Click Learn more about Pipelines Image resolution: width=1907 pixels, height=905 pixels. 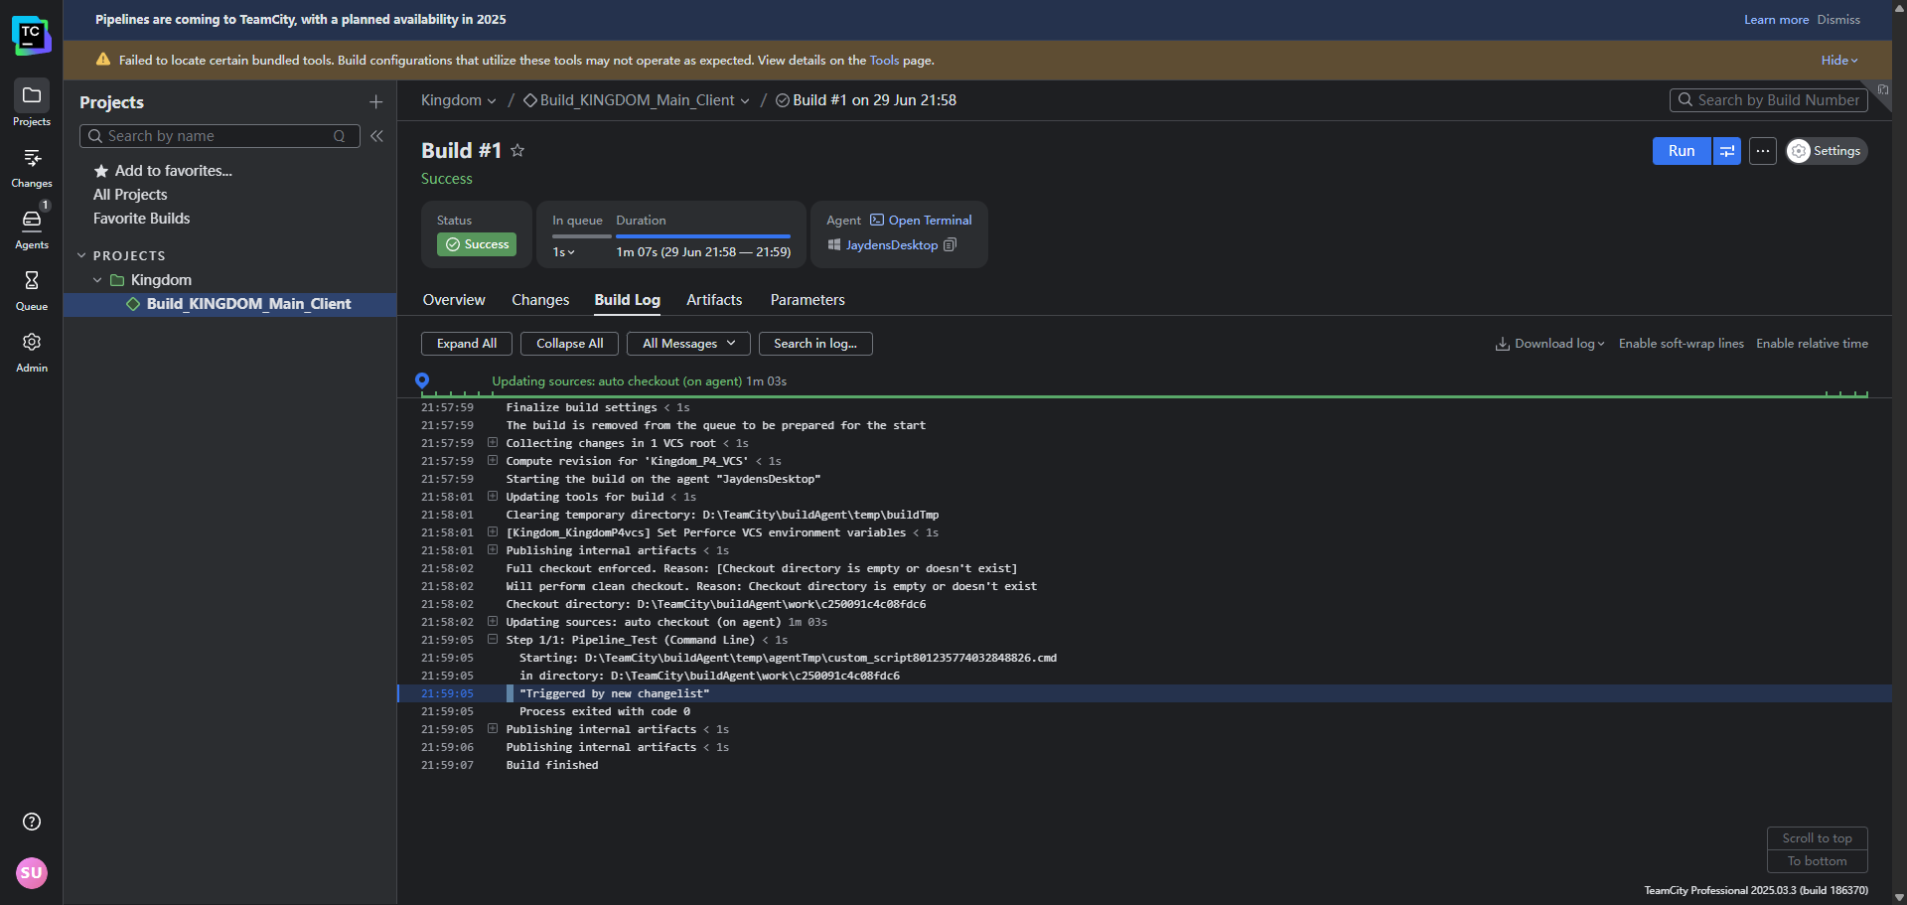1776,20
